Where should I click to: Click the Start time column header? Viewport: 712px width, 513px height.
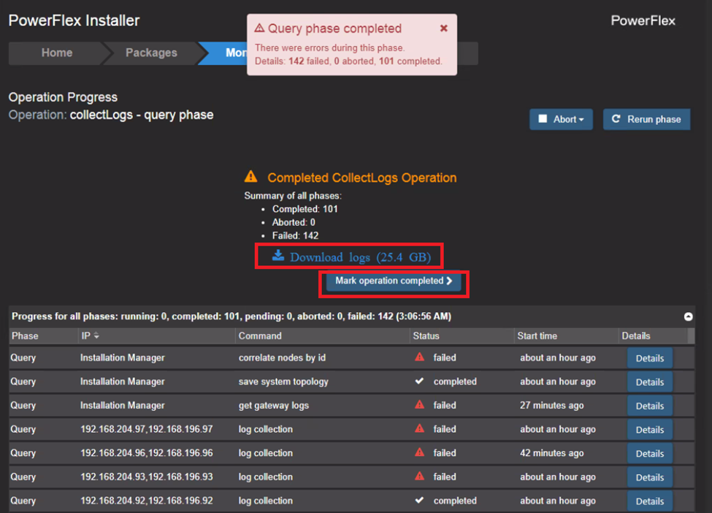[537, 336]
